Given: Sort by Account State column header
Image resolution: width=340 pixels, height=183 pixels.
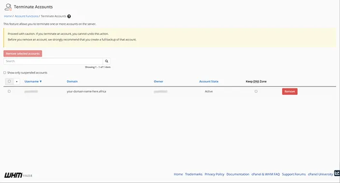Looking at the screenshot, I should click(x=209, y=82).
